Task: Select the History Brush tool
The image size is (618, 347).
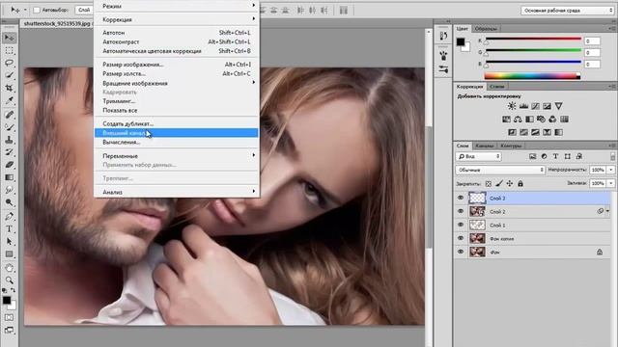Action: tap(9, 152)
